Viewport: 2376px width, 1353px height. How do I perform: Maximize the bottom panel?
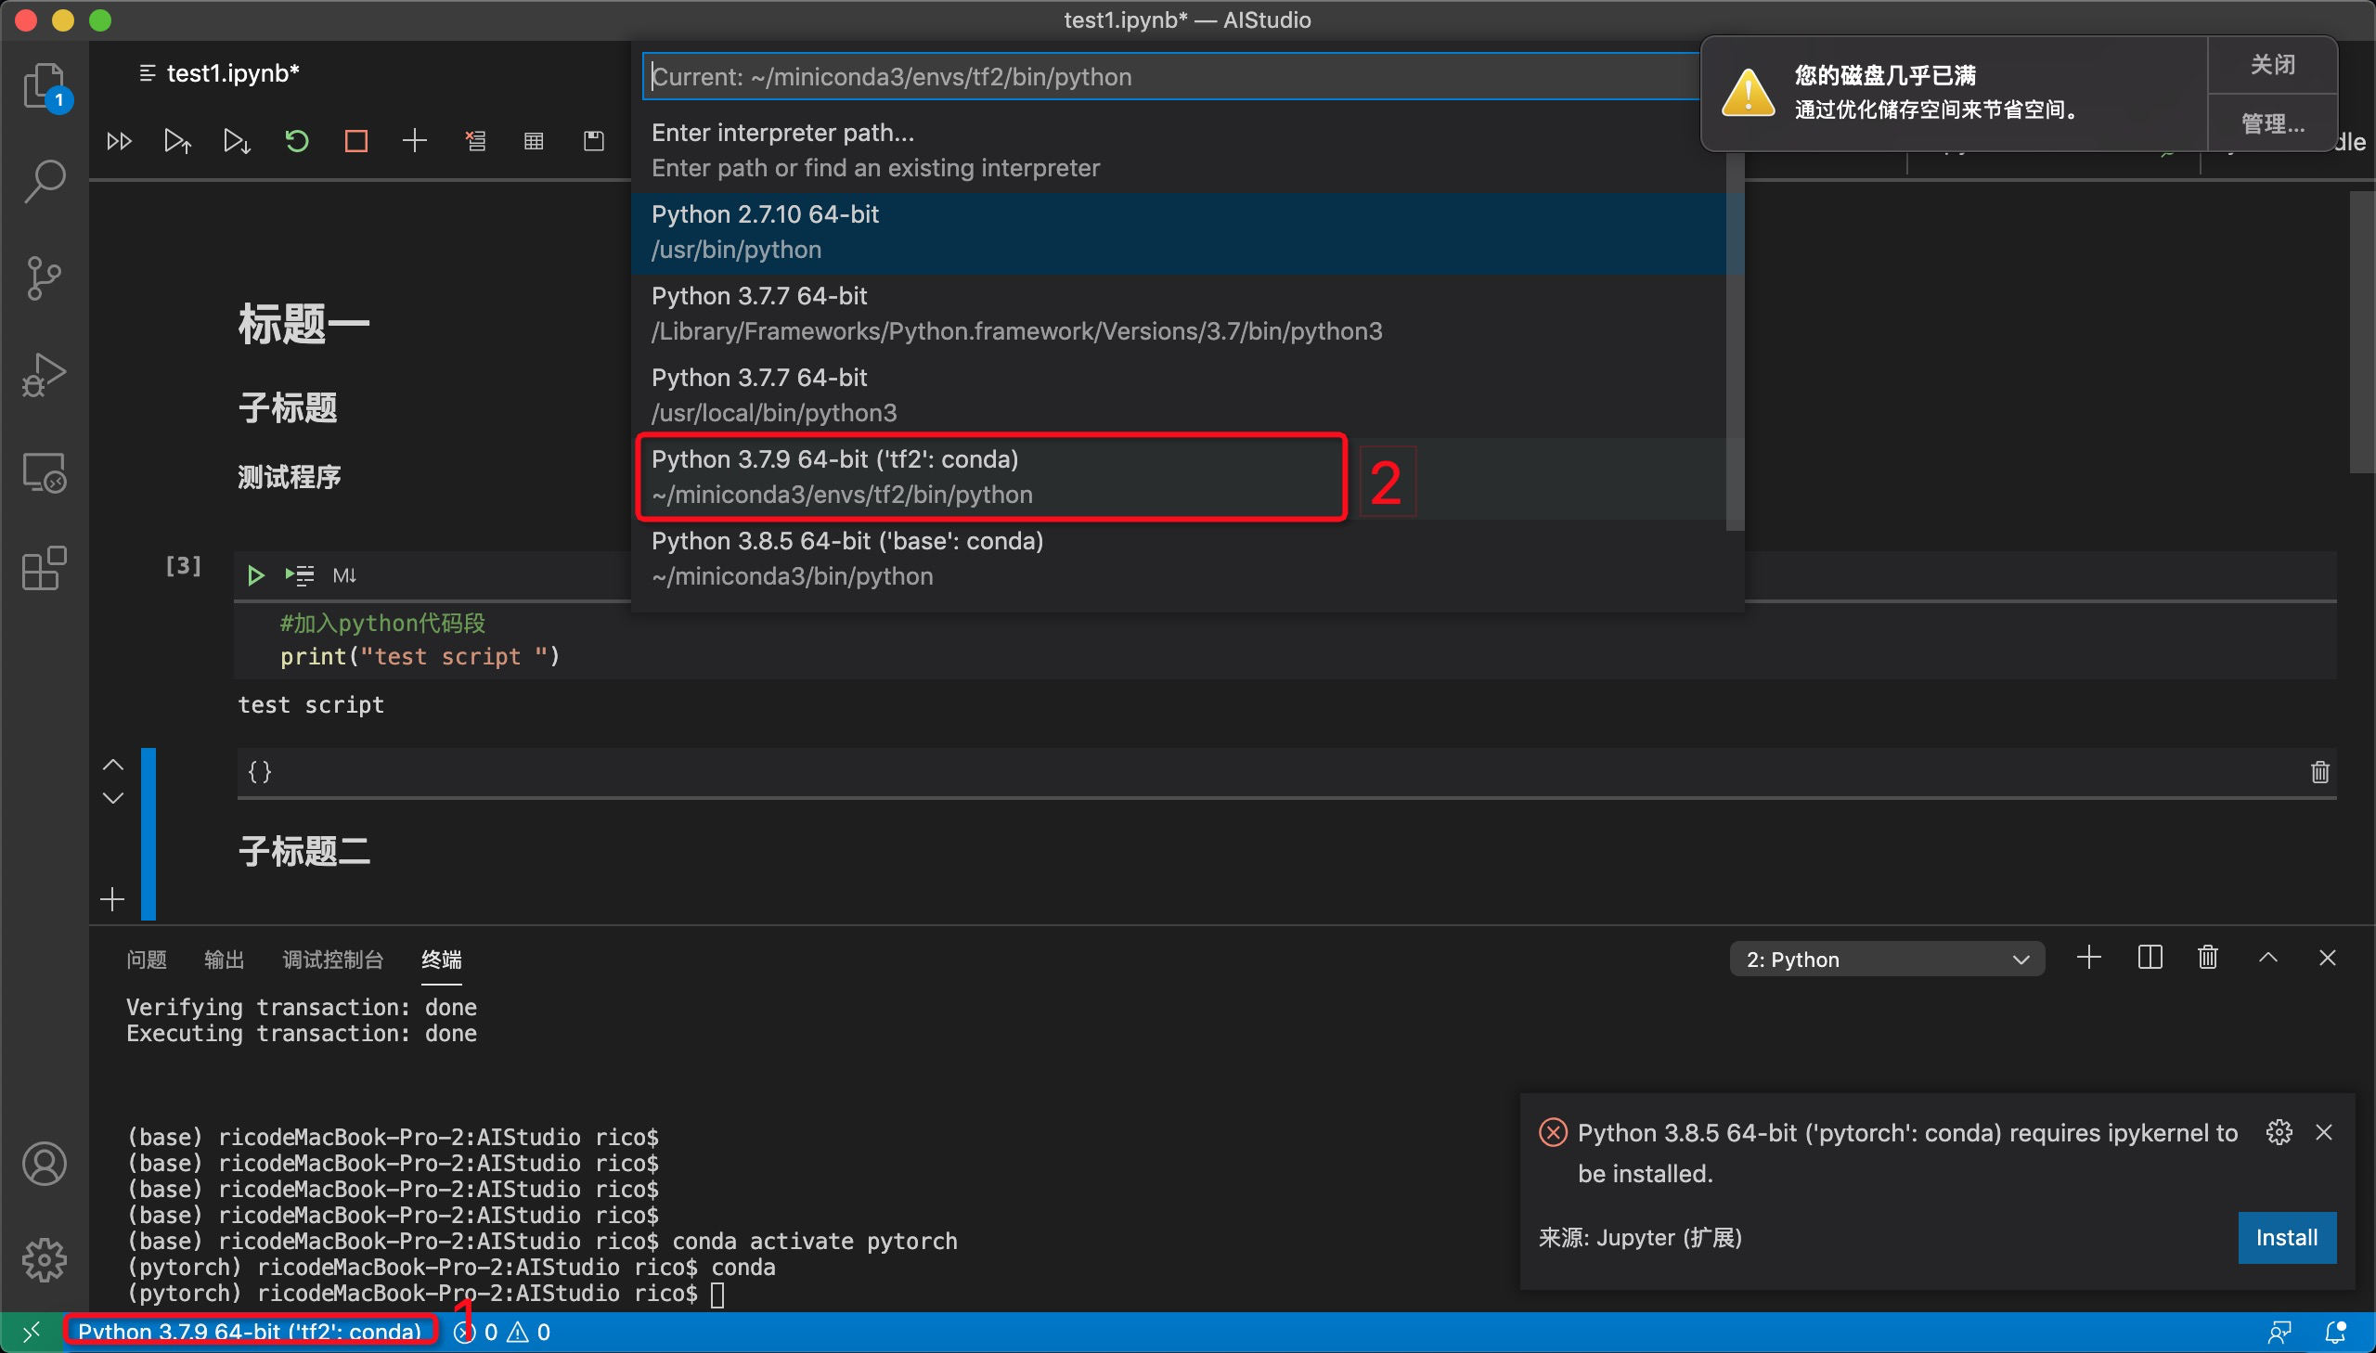(2267, 958)
